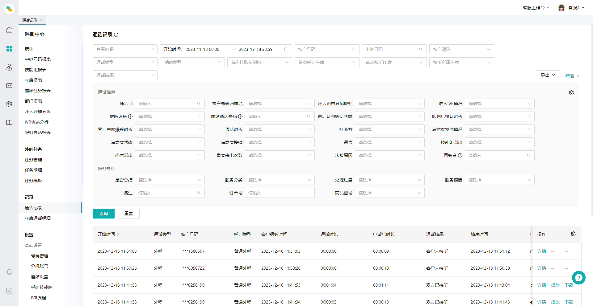
Task: Close the 通话记录 tab
Action: pos(41,20)
